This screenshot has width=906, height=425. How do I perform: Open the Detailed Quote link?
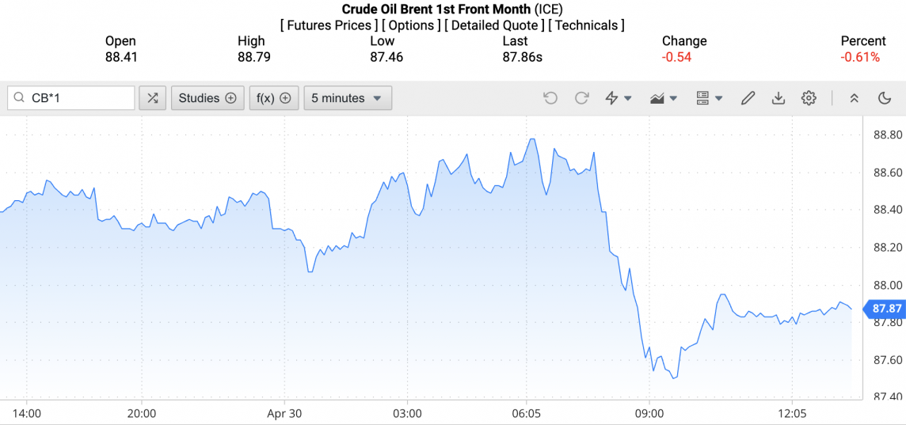coord(494,25)
